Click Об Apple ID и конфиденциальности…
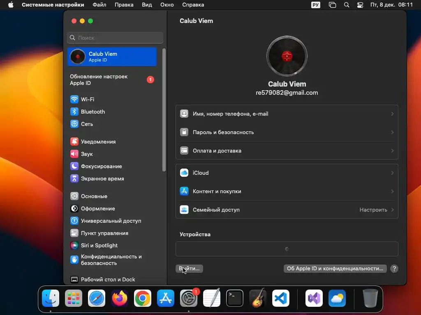Viewport: 421px width, 315px height. [x=335, y=269]
